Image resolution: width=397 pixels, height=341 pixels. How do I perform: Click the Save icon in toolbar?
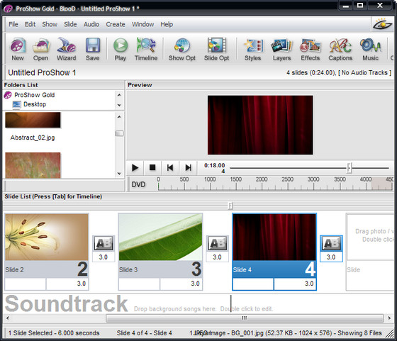(x=93, y=49)
